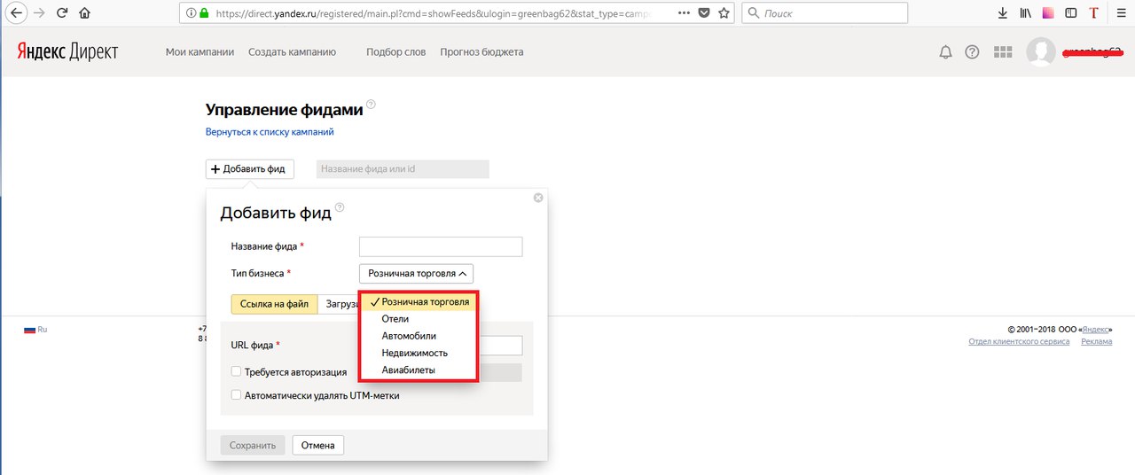This screenshot has width=1135, height=475.
Task: Switch to Загрузка tab
Action: click(338, 304)
